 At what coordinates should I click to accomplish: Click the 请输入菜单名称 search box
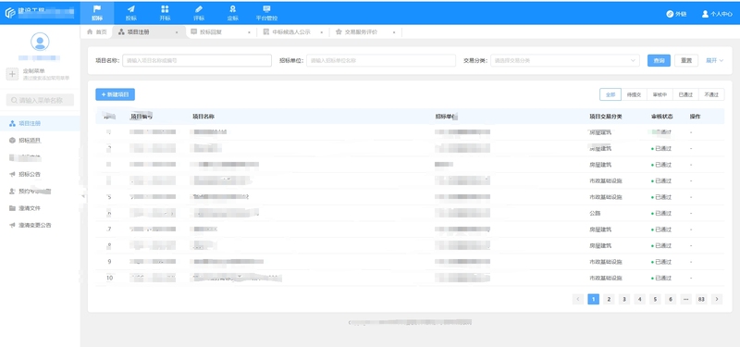(40, 100)
